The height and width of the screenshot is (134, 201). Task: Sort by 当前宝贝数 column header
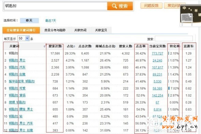point(157,46)
